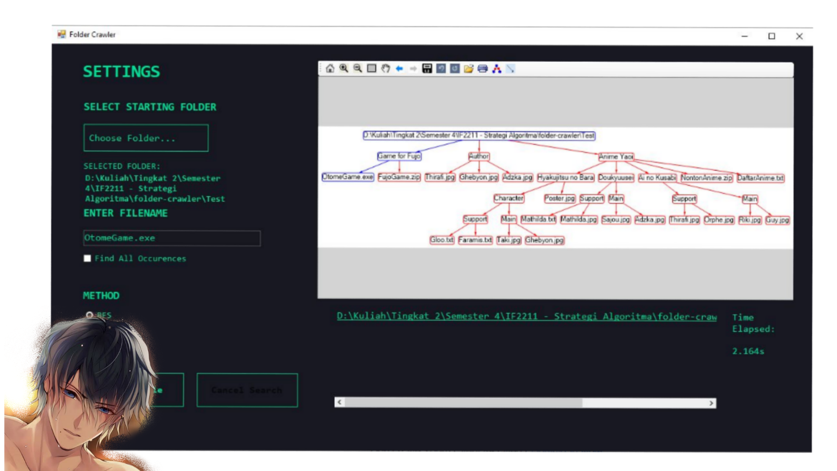Click the filename input field

coord(172,238)
